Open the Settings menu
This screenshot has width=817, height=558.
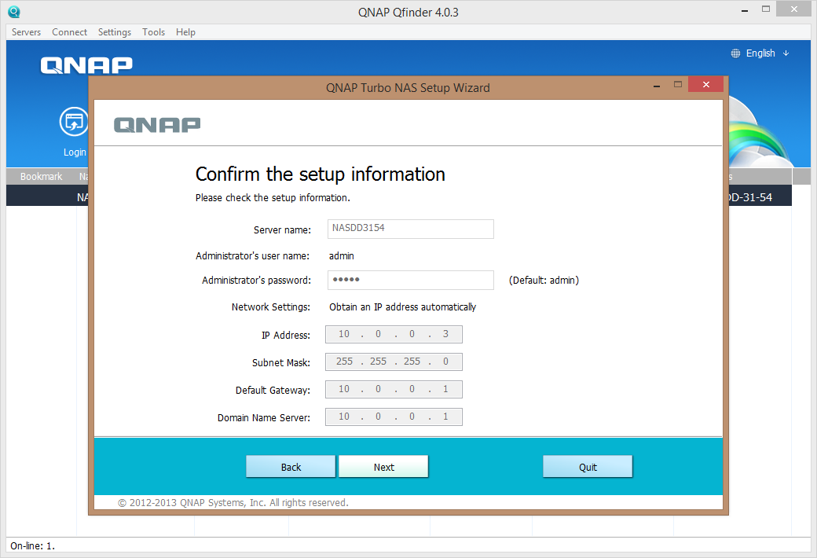[115, 31]
